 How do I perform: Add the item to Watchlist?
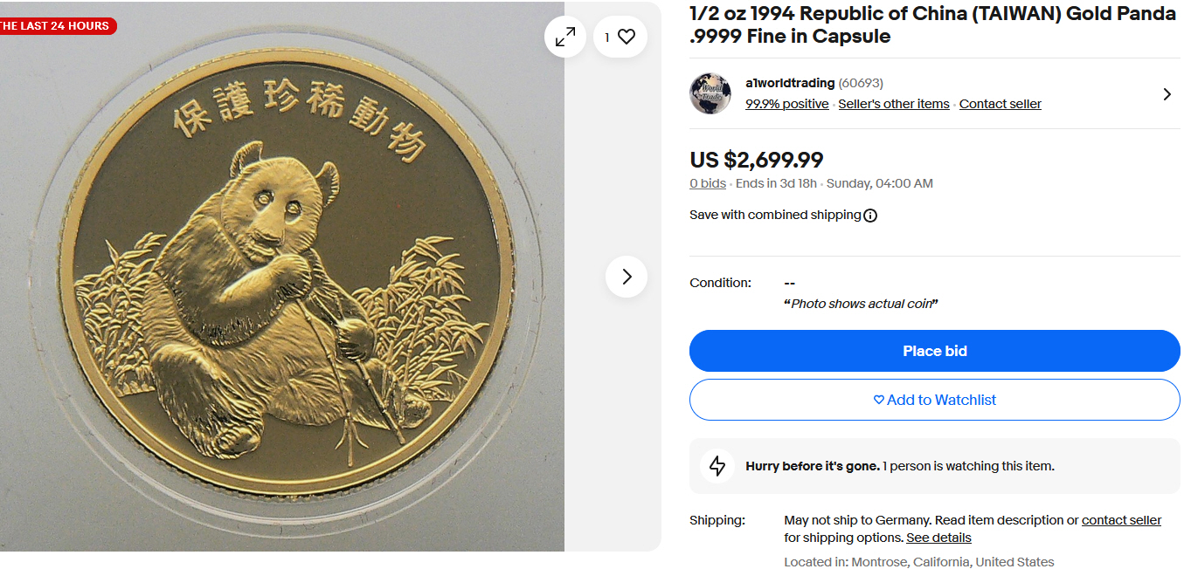tap(934, 400)
